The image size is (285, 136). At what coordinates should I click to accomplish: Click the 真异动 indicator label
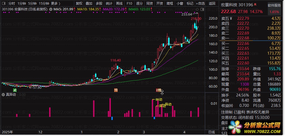11,95
